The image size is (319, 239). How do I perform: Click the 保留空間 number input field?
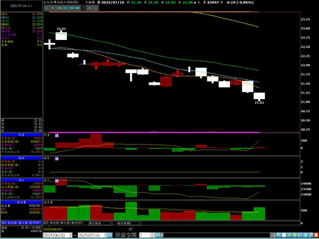pyautogui.click(x=144, y=235)
